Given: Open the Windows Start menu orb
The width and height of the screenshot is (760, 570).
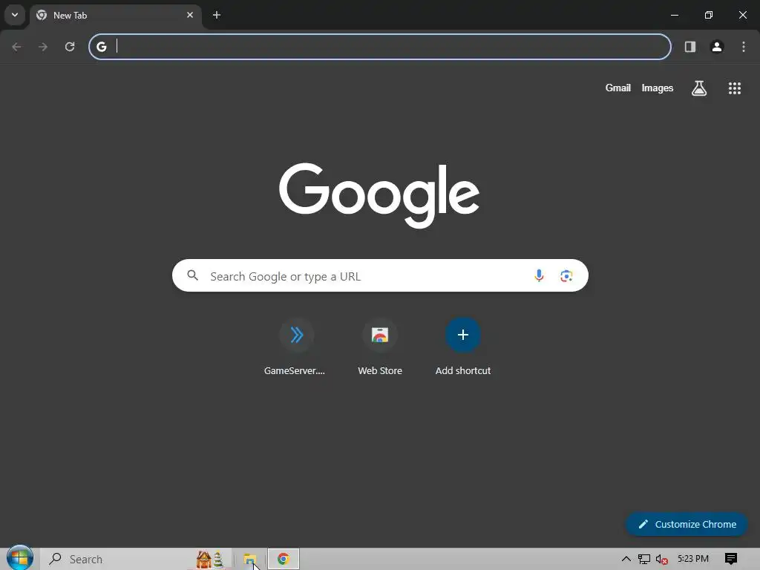Looking at the screenshot, I should (20, 558).
